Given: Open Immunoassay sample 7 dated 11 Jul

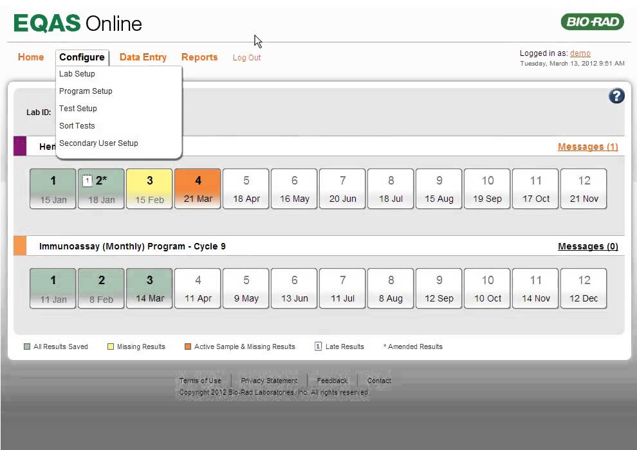Looking at the screenshot, I should (342, 289).
